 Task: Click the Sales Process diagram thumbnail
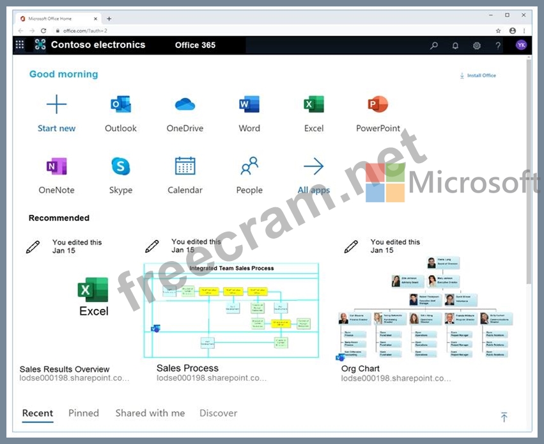click(x=231, y=310)
